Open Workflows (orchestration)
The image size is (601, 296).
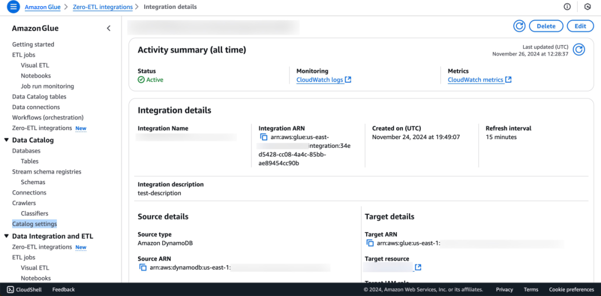coord(48,117)
